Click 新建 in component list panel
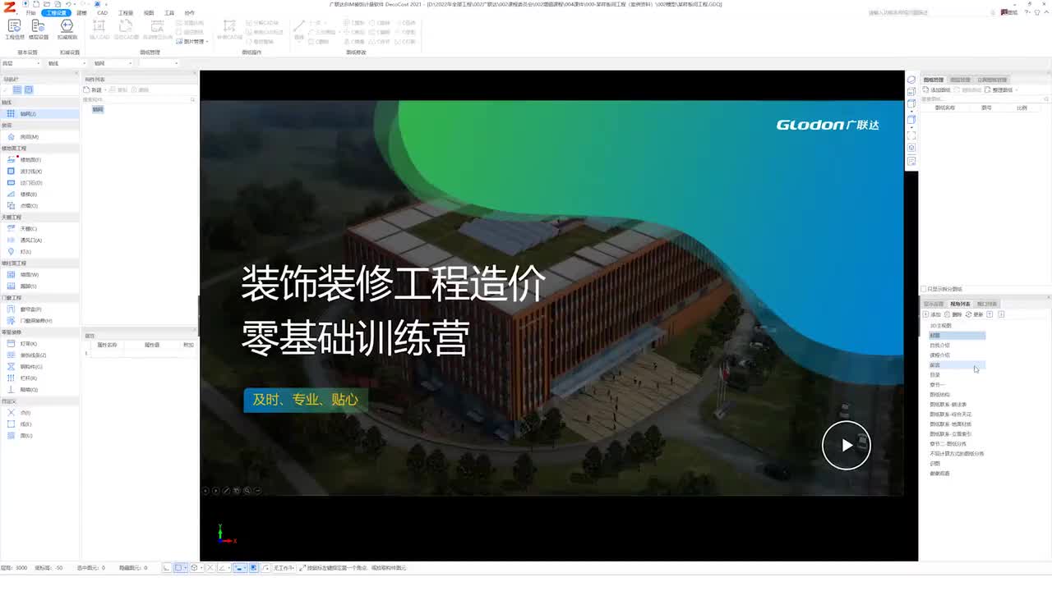This screenshot has width=1052, height=591. coord(94,89)
